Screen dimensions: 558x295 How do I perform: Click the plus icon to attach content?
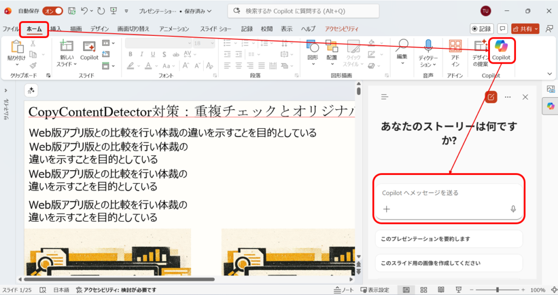point(386,209)
